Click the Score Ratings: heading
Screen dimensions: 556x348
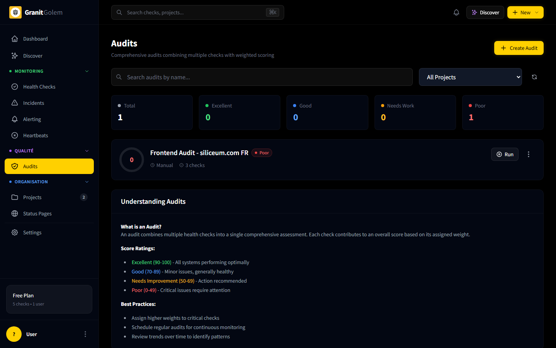coord(138,248)
